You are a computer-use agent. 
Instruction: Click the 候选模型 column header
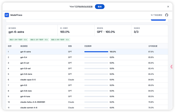[x=24, y=46]
